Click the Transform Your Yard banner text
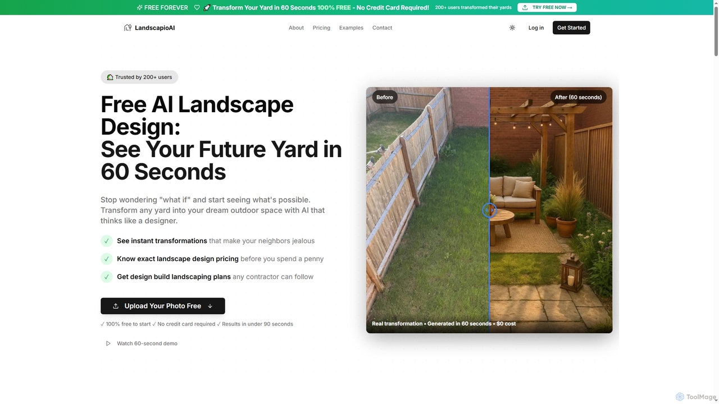The height and width of the screenshot is (404, 719). pyautogui.click(x=321, y=7)
